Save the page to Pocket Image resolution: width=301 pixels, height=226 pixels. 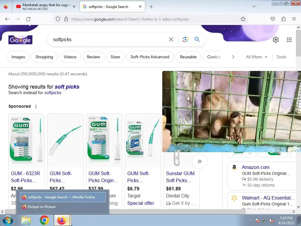coord(272,19)
